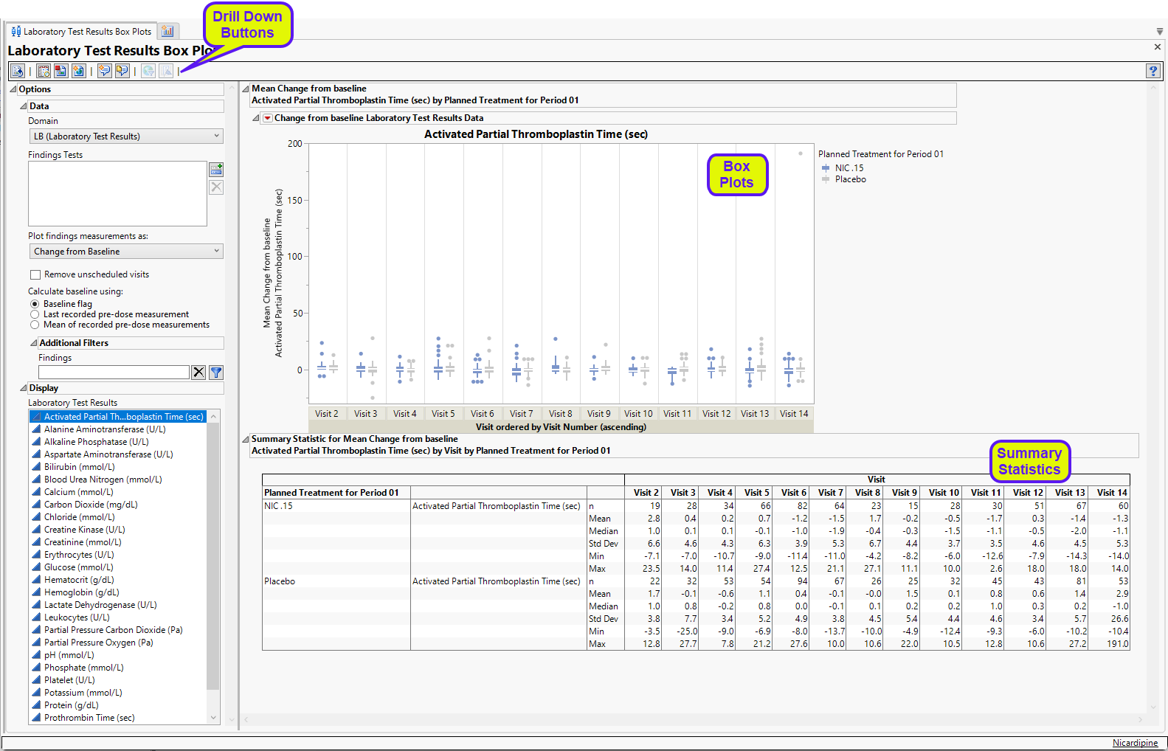Image resolution: width=1168 pixels, height=751 pixels.
Task: Select Alanine Aminotransferase (U/L) in list
Action: point(105,429)
